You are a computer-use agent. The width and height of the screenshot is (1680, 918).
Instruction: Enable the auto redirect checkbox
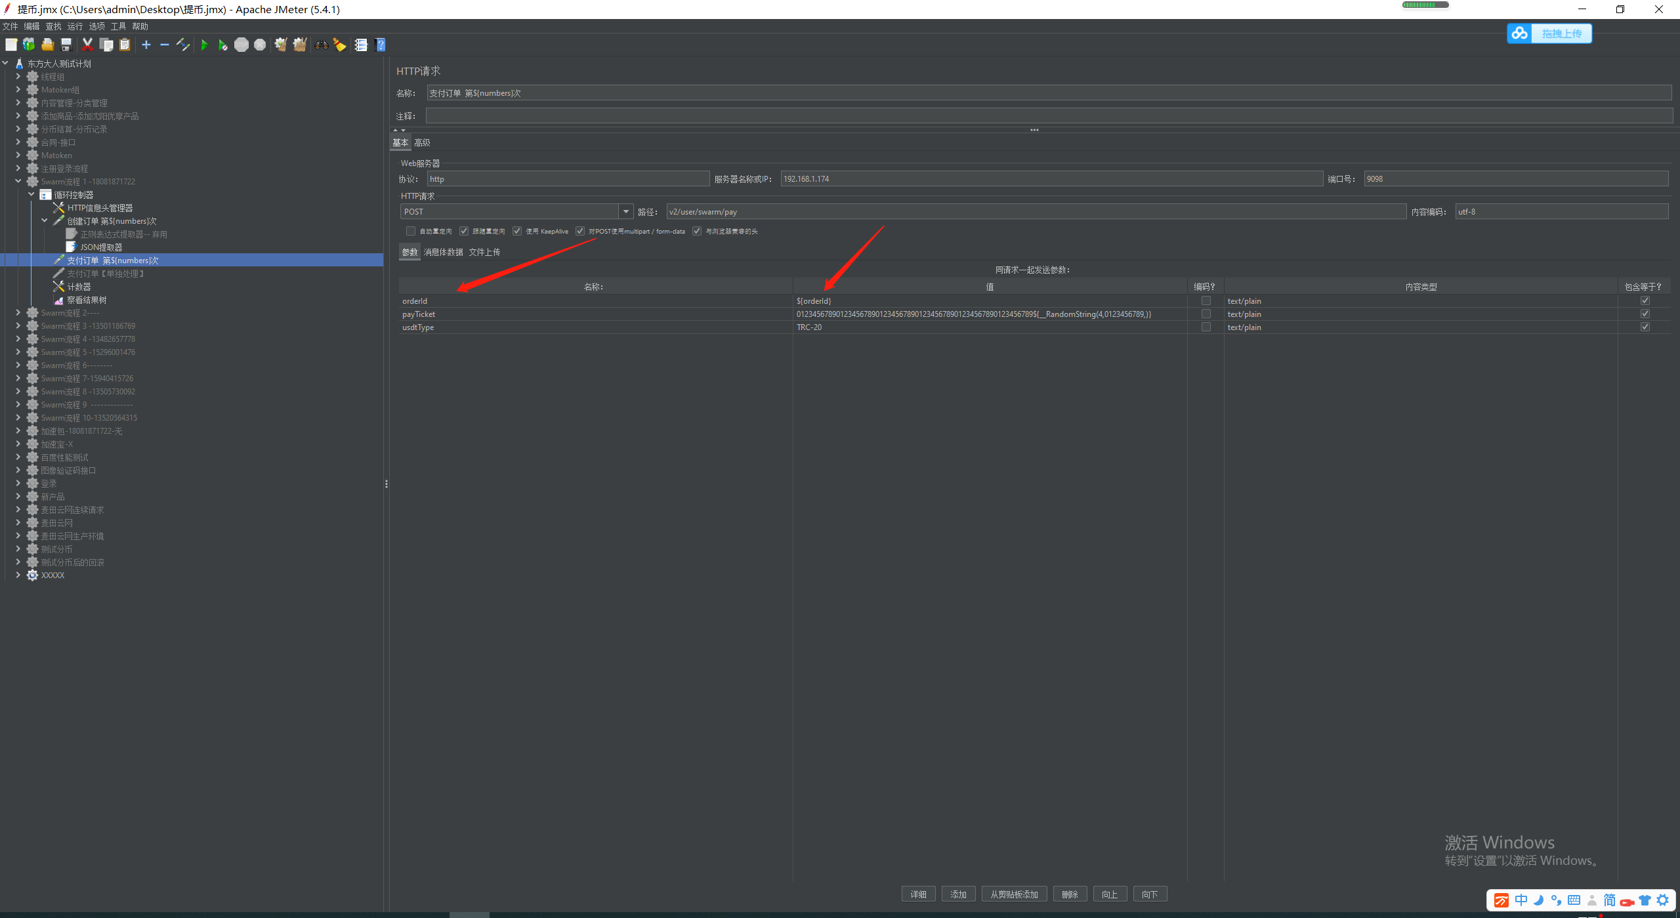[x=411, y=231]
